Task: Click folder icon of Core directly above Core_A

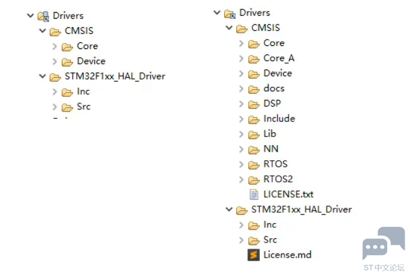Action: coord(254,44)
